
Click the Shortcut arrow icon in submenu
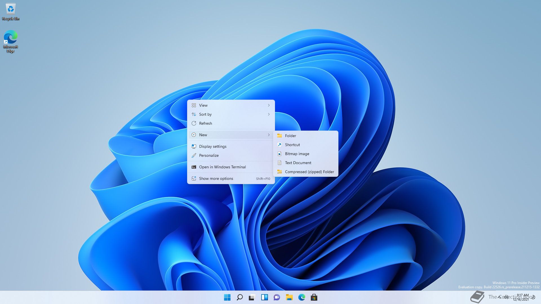280,145
